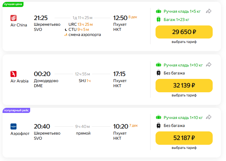The width and height of the screenshot is (226, 161).
Task: Click the airport change walking-person icon
Action: [x=66, y=35]
